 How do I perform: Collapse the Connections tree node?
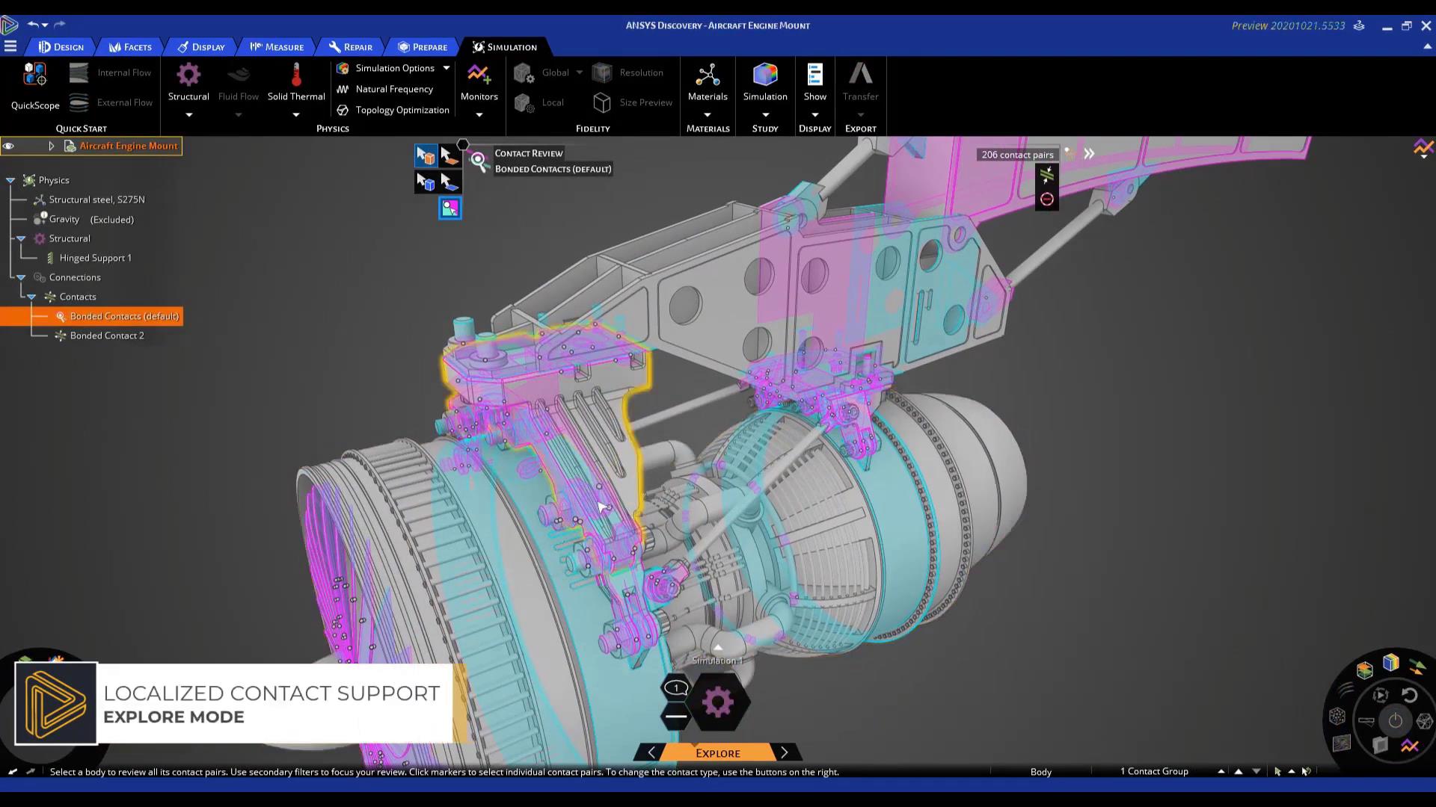coord(21,277)
